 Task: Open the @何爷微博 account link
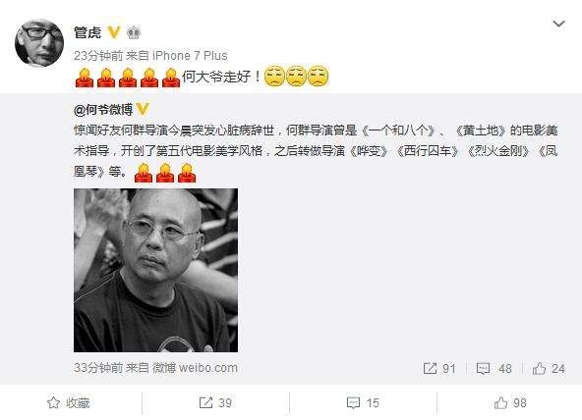point(103,110)
